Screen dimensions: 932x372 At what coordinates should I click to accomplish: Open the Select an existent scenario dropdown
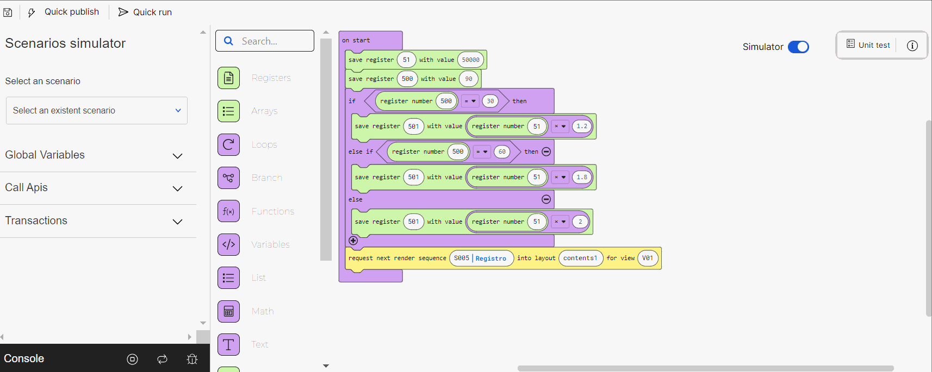[x=97, y=111]
